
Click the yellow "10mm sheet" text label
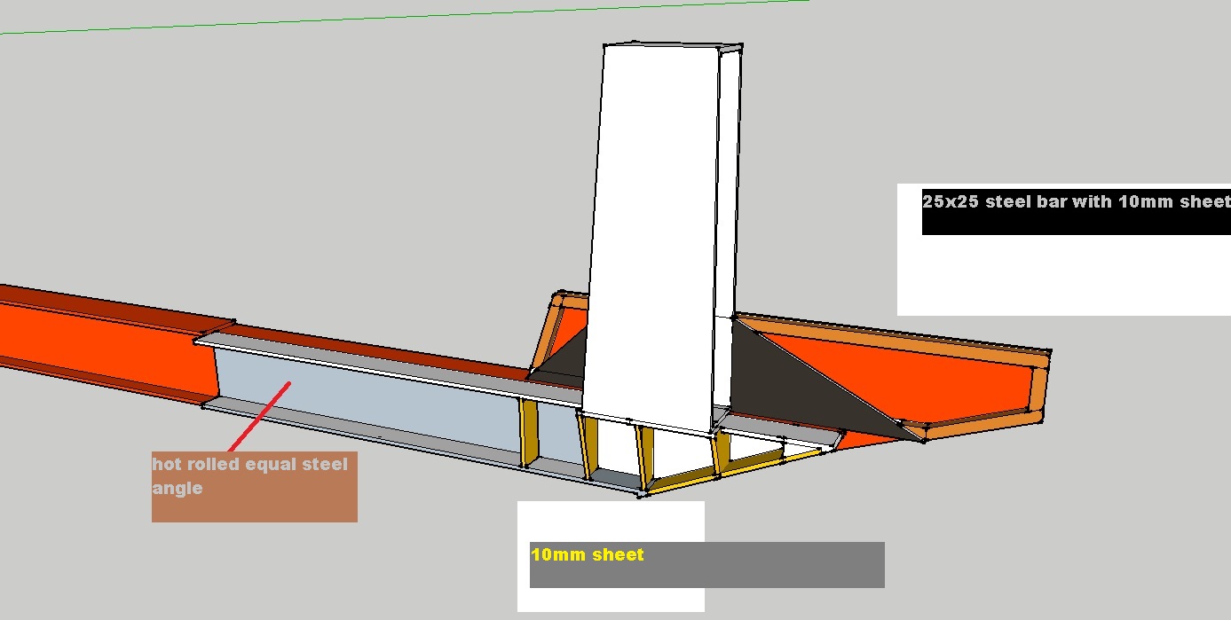click(587, 555)
